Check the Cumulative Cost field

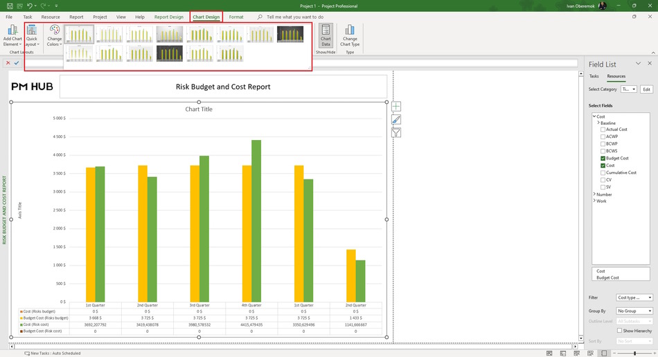point(603,173)
